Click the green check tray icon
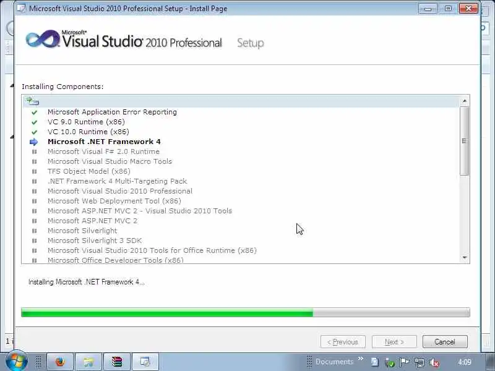This screenshot has width=495, height=371. (x=390, y=362)
